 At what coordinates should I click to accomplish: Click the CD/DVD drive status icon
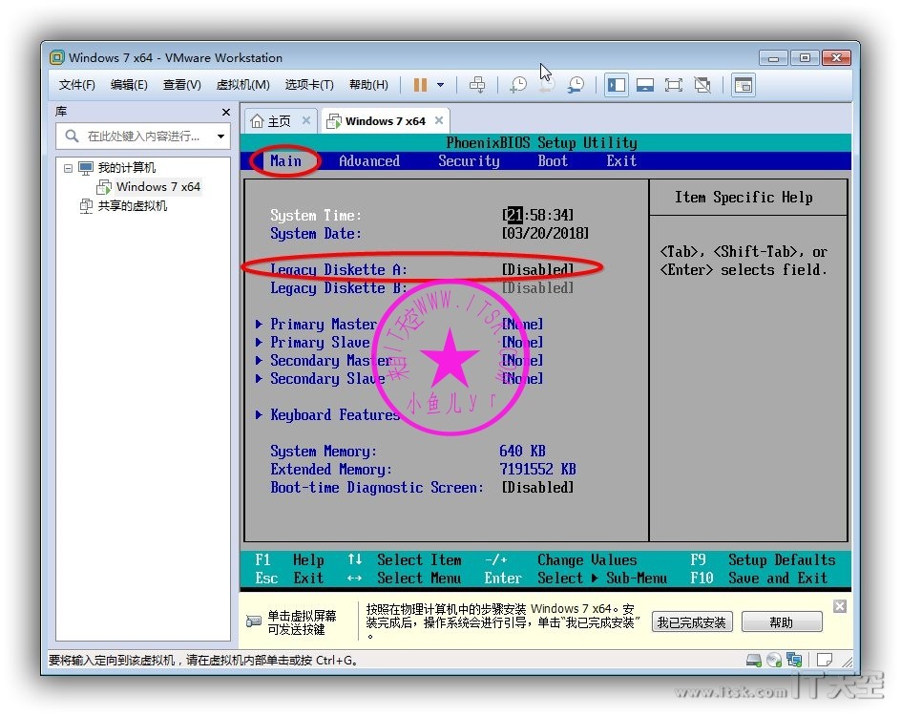pos(773,660)
